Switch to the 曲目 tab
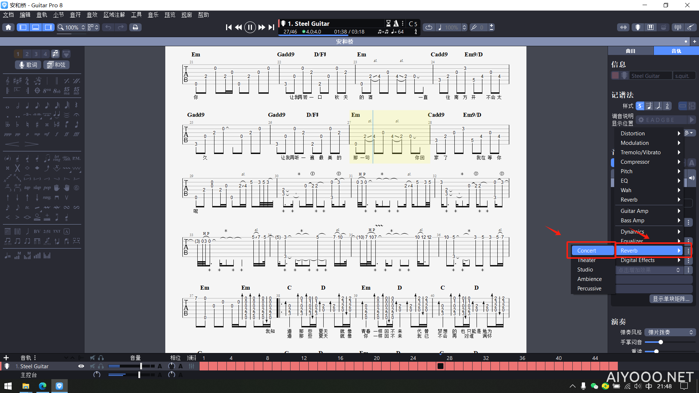Image resolution: width=699 pixels, height=393 pixels. click(631, 51)
